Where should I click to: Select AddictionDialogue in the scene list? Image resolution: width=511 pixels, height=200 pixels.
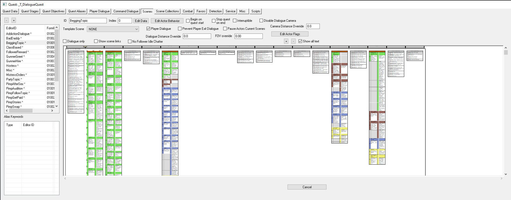pos(19,34)
